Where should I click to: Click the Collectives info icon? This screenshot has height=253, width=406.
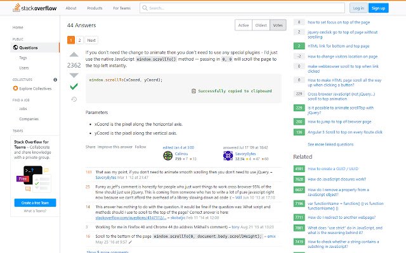point(55,80)
